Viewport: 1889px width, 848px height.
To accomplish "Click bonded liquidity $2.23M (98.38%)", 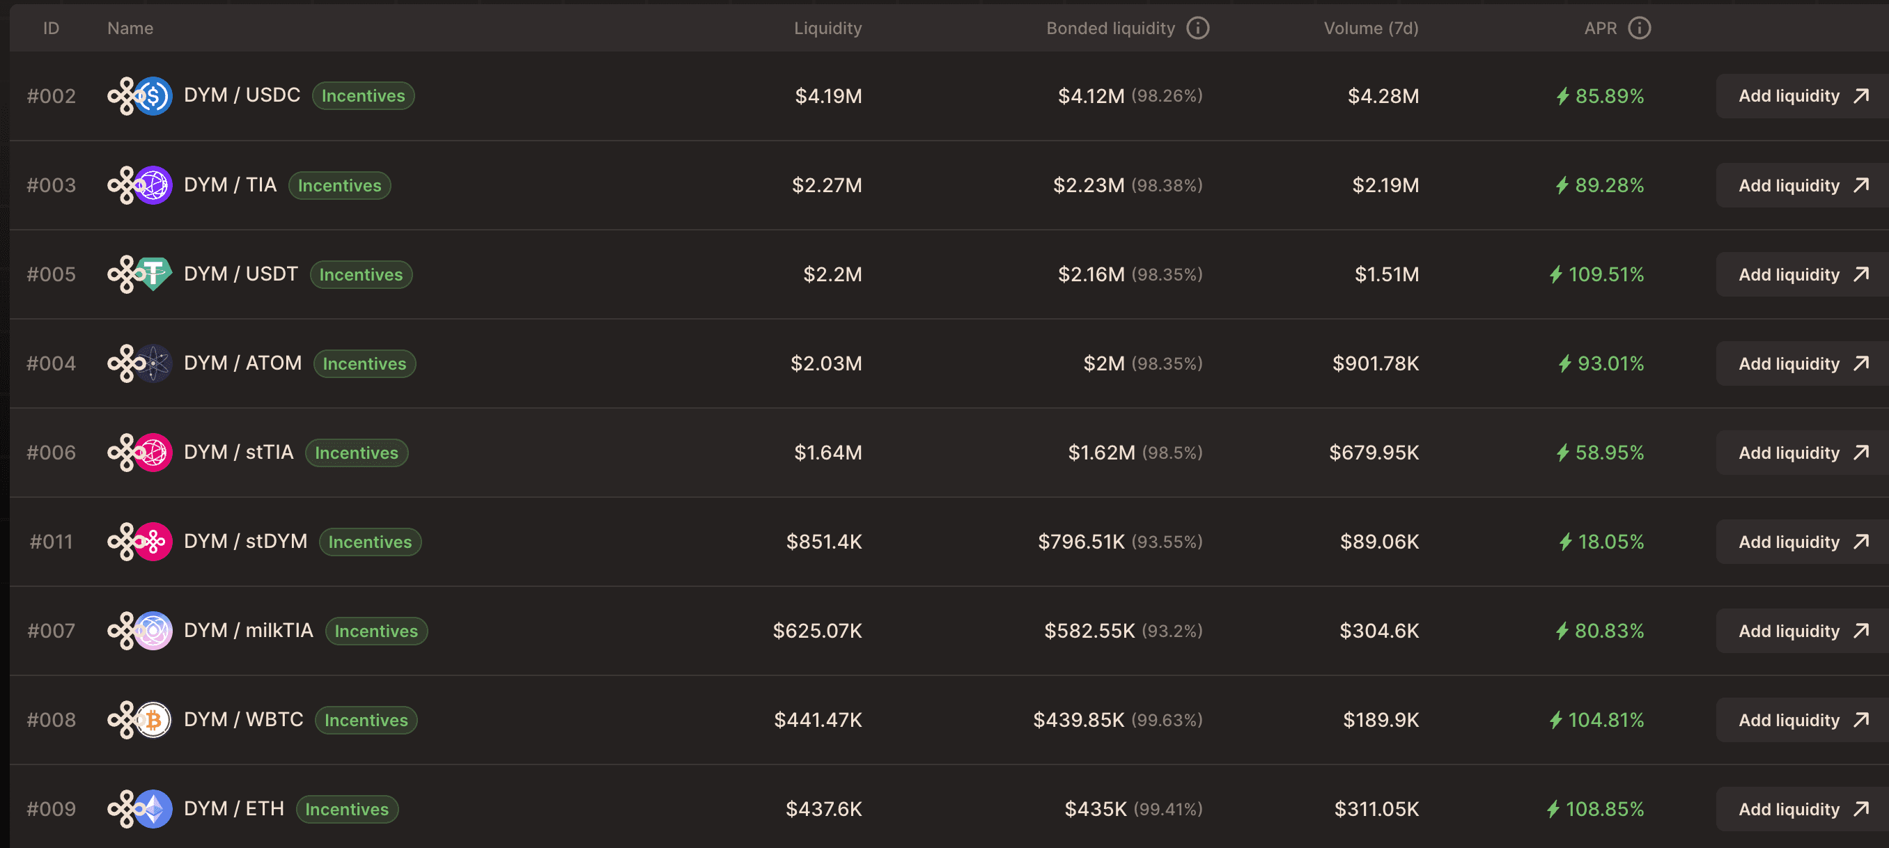I will (1128, 185).
